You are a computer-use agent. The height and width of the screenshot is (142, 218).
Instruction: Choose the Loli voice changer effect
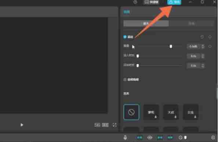pos(151,112)
